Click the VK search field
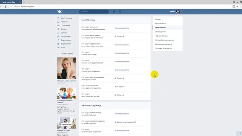Viewport: 242px width, 136px height. [94, 12]
